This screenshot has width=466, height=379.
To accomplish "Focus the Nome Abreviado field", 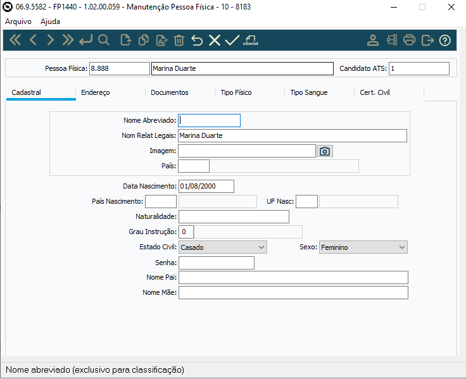I will (209, 121).
